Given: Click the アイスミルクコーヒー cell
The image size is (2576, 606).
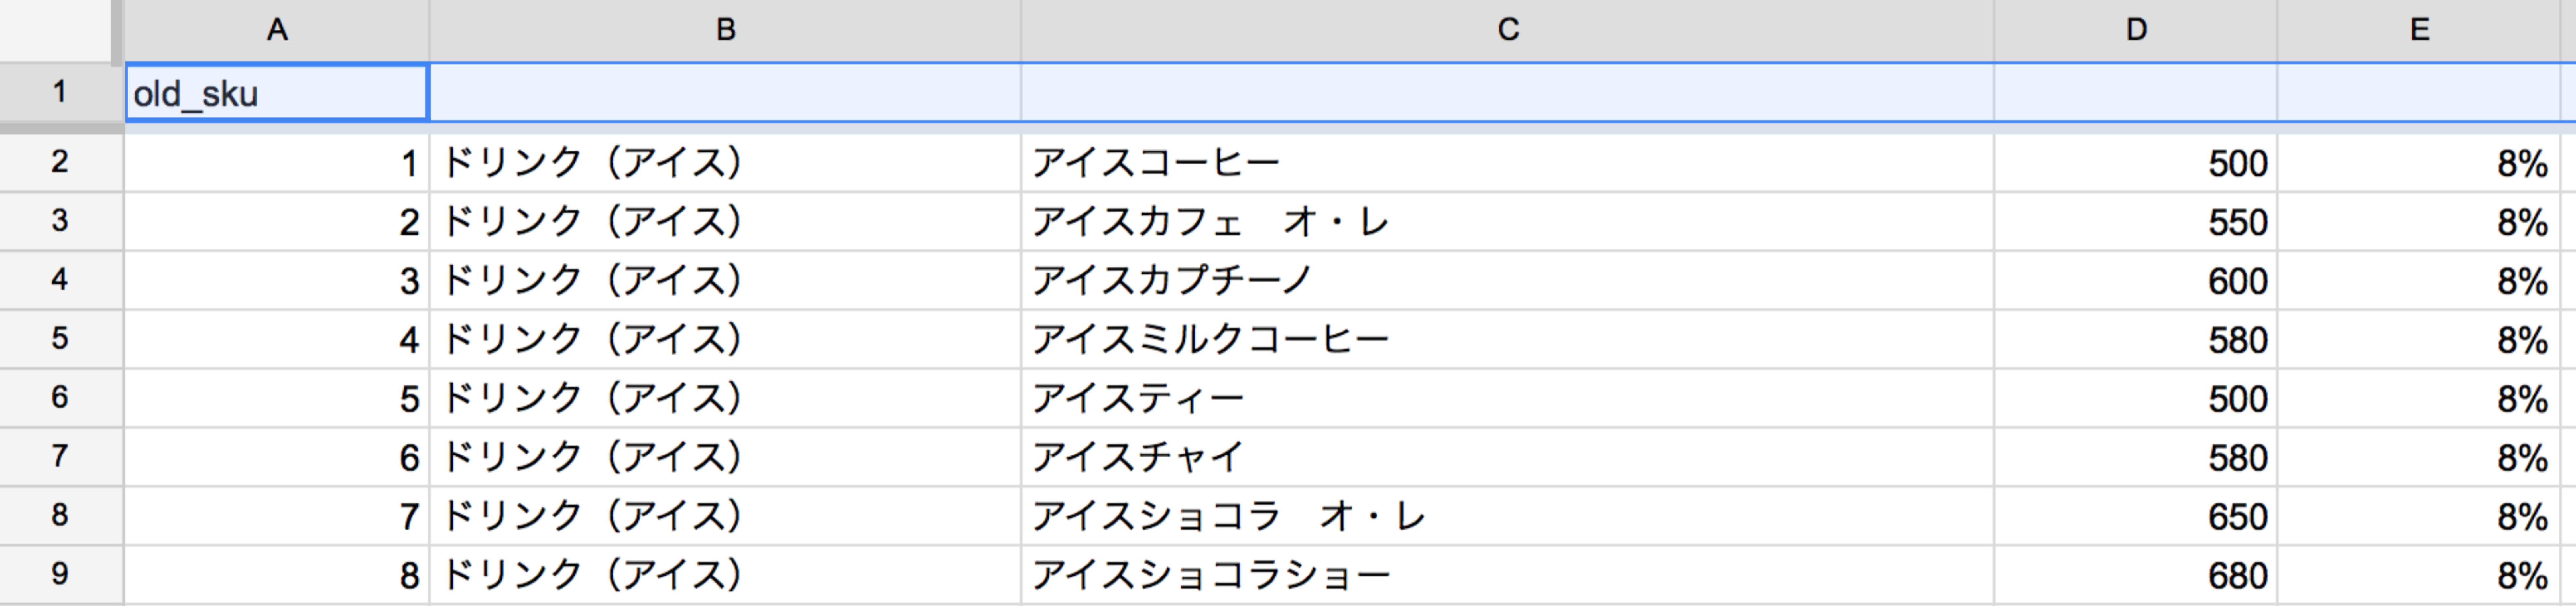Looking at the screenshot, I should [x=1507, y=339].
